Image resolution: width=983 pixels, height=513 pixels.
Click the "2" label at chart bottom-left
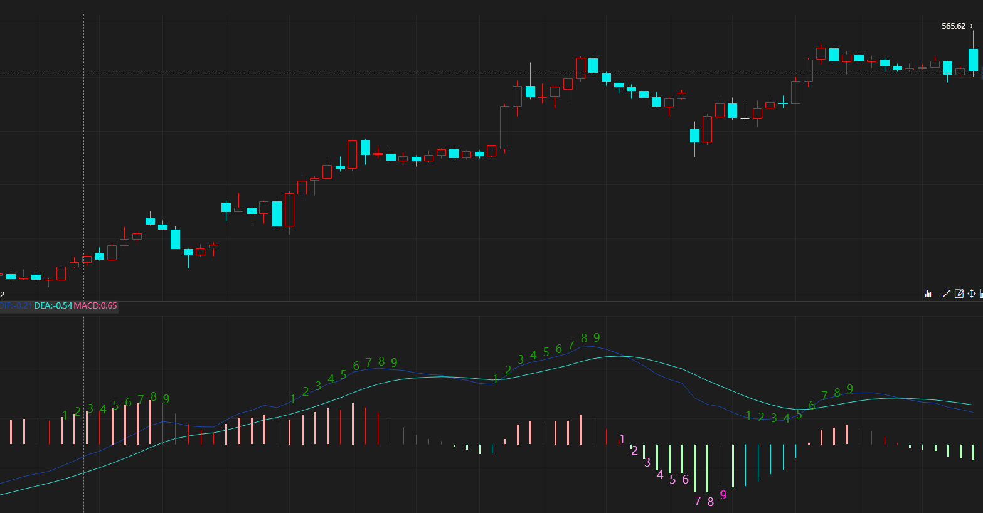coord(3,294)
